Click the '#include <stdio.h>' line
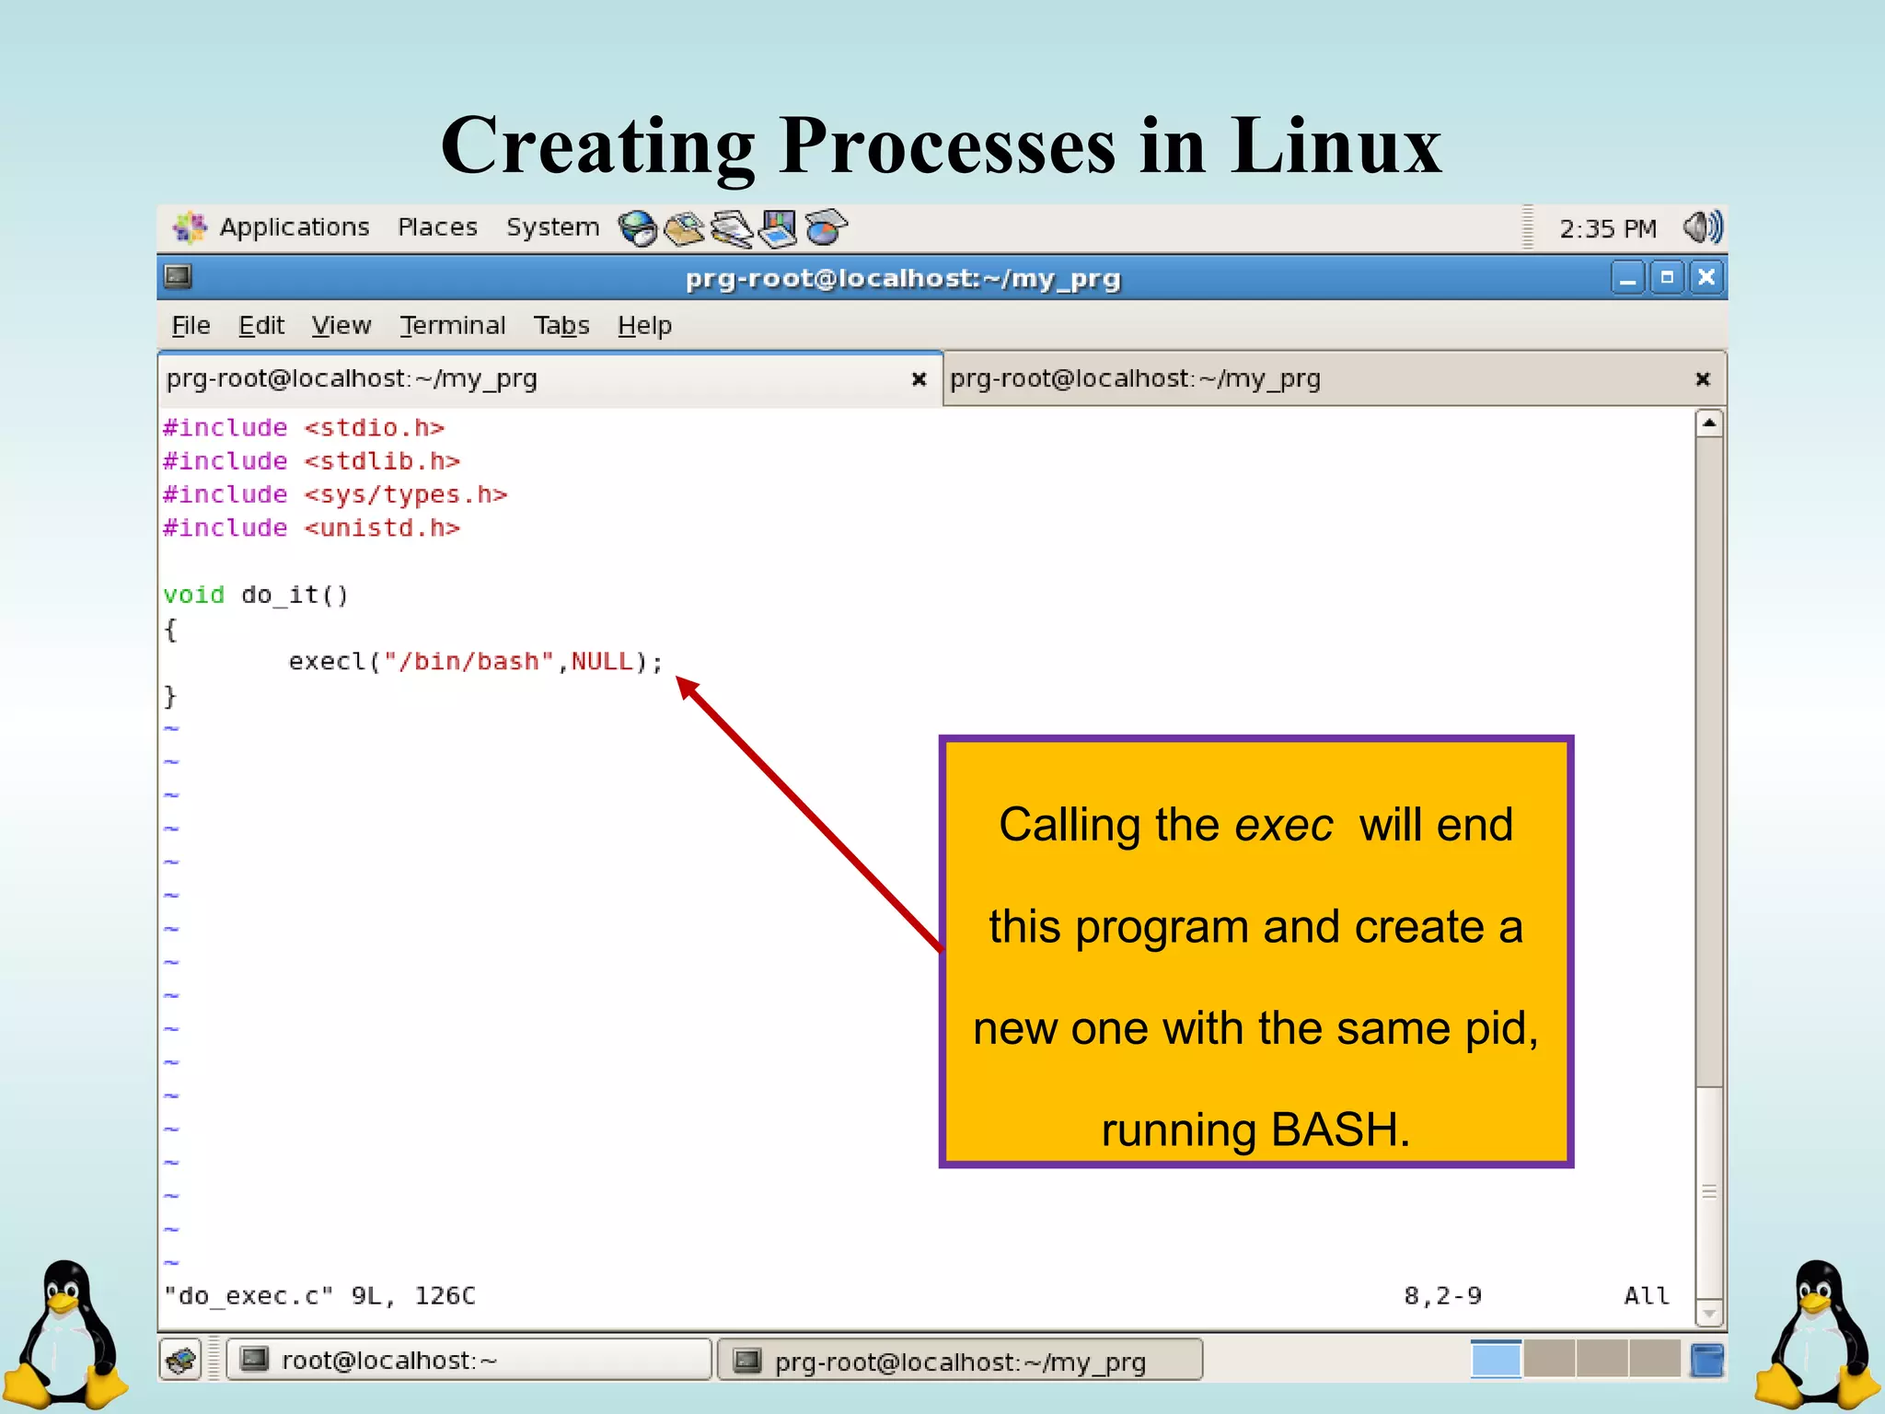This screenshot has height=1414, width=1885. click(x=304, y=428)
